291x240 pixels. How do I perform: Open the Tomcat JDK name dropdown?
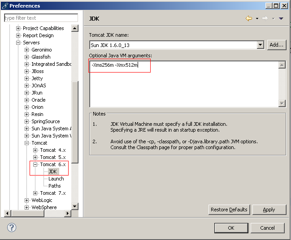pyautogui.click(x=260, y=45)
